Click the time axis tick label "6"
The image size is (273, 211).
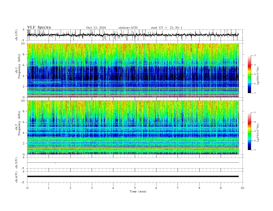point(156,188)
